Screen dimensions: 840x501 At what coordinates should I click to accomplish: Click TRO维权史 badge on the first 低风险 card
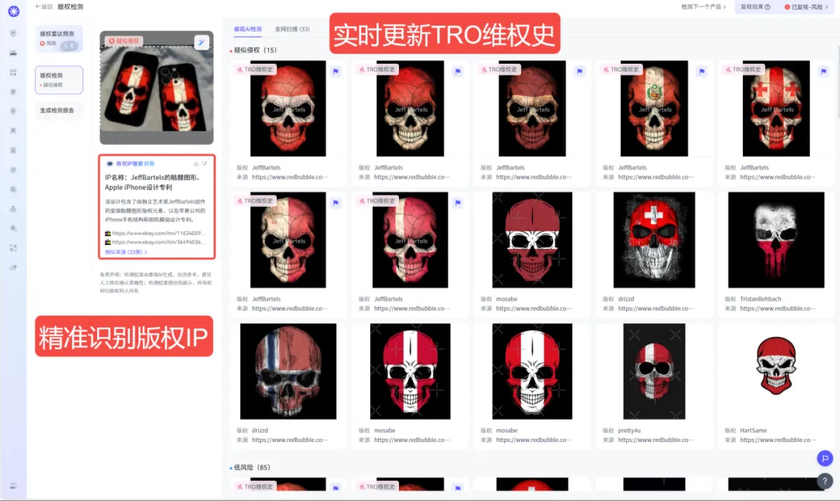click(x=254, y=486)
